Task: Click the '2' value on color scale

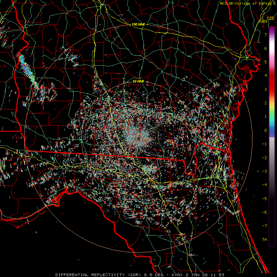Action: coord(266,103)
